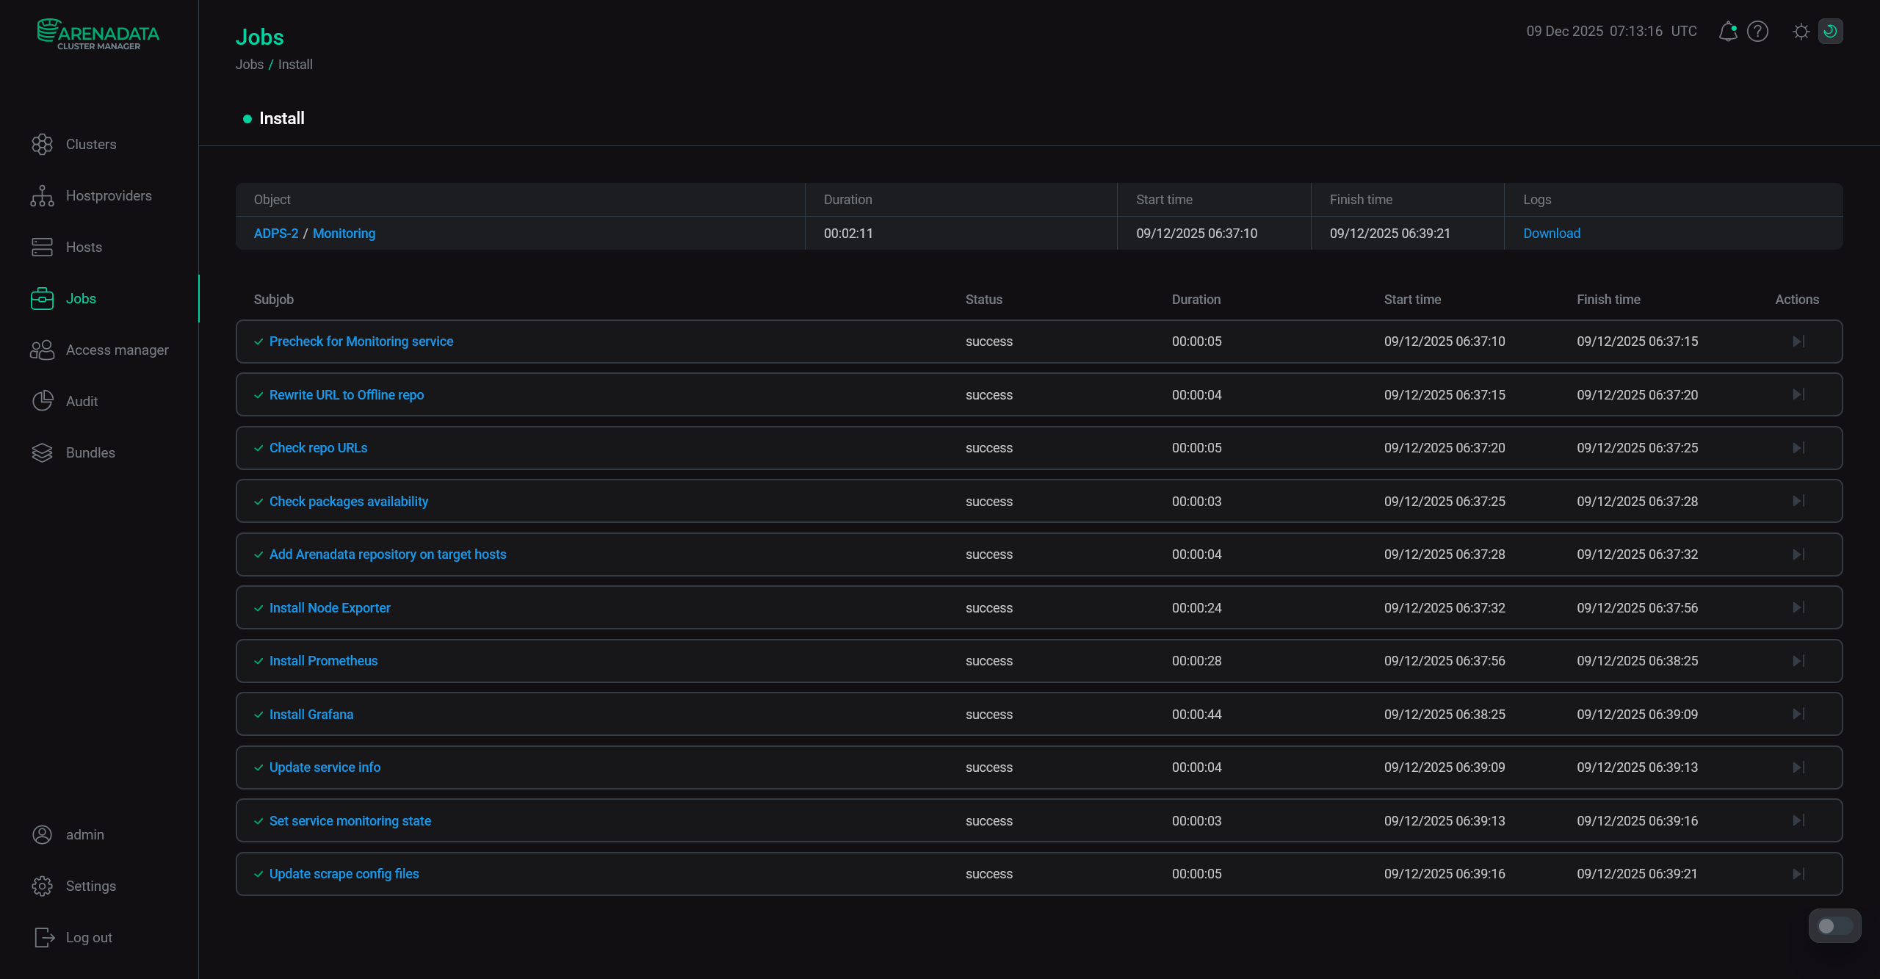Open the Bundles section

[x=90, y=452]
